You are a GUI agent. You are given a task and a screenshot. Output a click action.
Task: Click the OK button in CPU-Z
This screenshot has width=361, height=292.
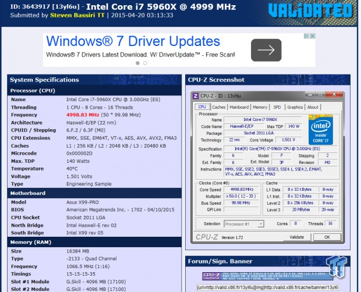(x=327, y=237)
